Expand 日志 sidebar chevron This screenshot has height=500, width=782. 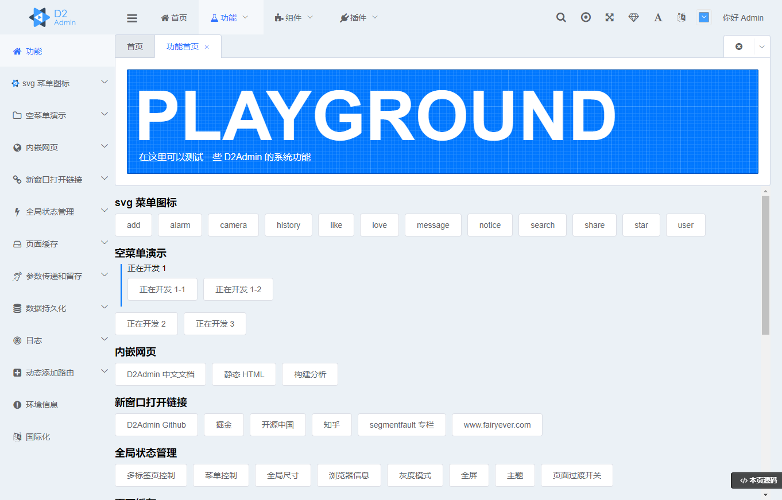104,339
